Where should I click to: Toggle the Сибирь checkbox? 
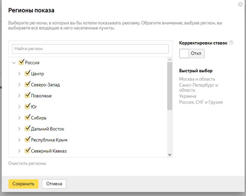pyautogui.click(x=27, y=117)
